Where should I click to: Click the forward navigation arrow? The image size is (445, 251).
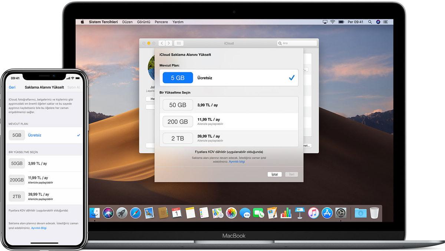169,43
